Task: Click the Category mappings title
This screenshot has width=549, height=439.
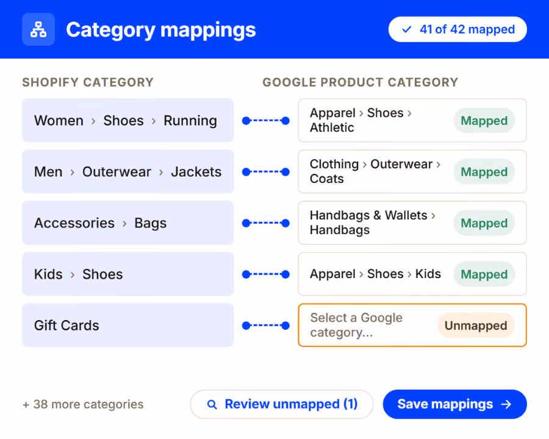Action: (161, 30)
